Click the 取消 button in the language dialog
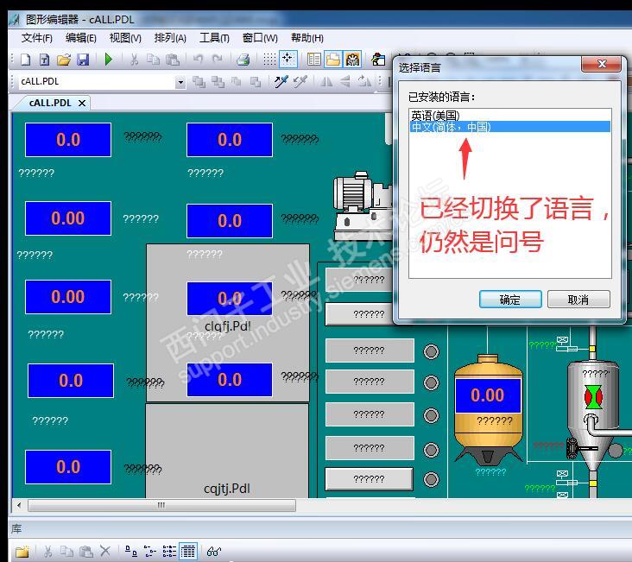 pyautogui.click(x=578, y=300)
